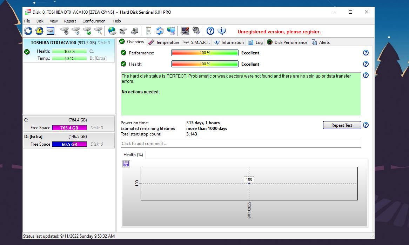Open the Configuration menu
Viewport: 409px width, 245px height.
point(94,21)
